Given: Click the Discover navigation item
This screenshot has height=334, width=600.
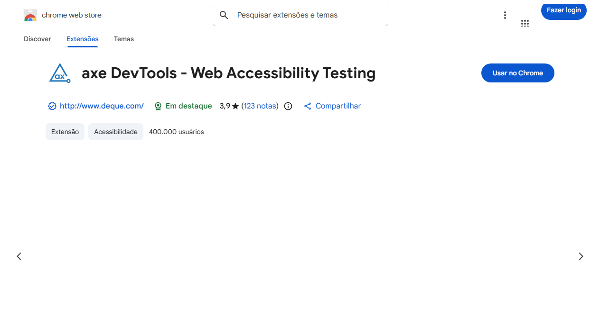Looking at the screenshot, I should pyautogui.click(x=37, y=39).
